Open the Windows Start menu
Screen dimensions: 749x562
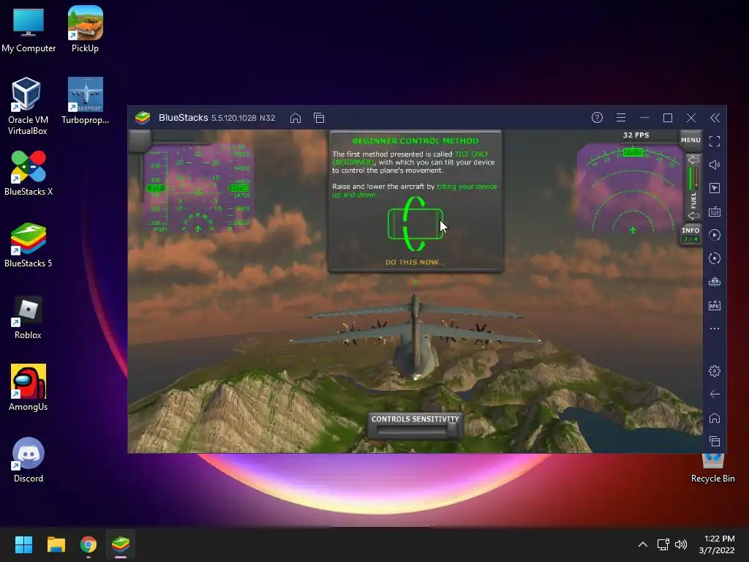(x=24, y=544)
